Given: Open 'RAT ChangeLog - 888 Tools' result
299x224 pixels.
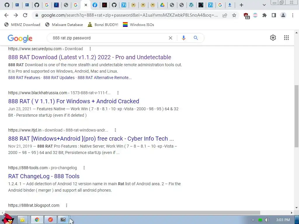Looking at the screenshot, I should 44,176.
